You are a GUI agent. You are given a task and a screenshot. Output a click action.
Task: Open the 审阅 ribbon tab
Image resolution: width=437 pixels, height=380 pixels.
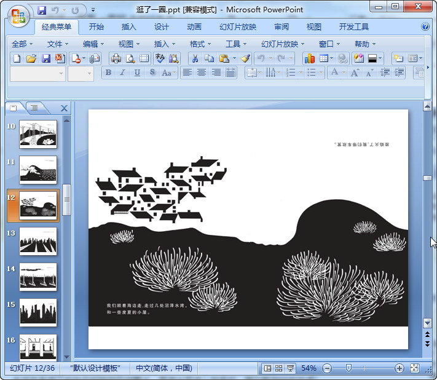[x=281, y=27]
